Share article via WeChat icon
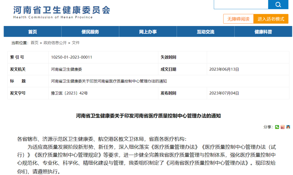 pyautogui.click(x=277, y=127)
